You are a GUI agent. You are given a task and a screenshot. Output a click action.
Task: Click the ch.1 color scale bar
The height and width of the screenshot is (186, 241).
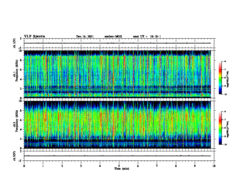(220, 78)
